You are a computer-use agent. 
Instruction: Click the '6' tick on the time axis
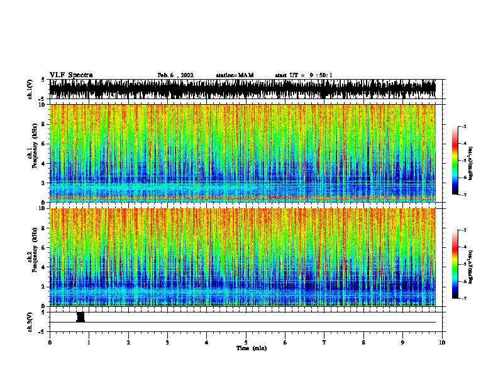pos(285,343)
